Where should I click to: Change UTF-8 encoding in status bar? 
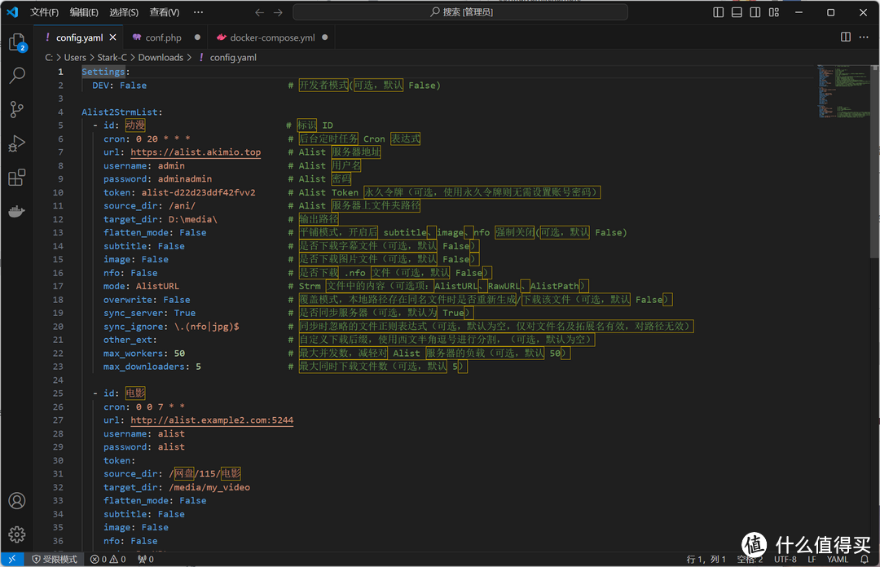pyautogui.click(x=785, y=560)
